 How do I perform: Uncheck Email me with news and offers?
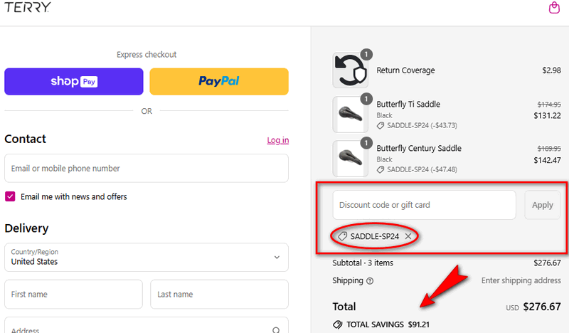11,196
